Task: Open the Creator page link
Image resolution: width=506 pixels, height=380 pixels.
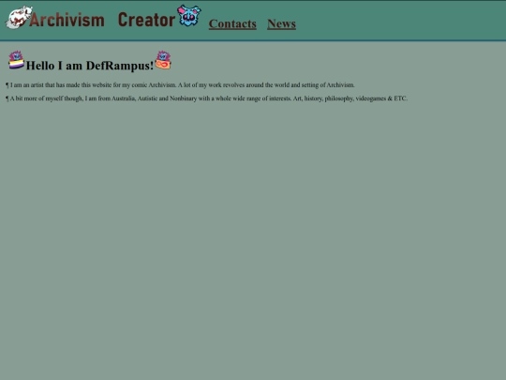Action: 146,20
